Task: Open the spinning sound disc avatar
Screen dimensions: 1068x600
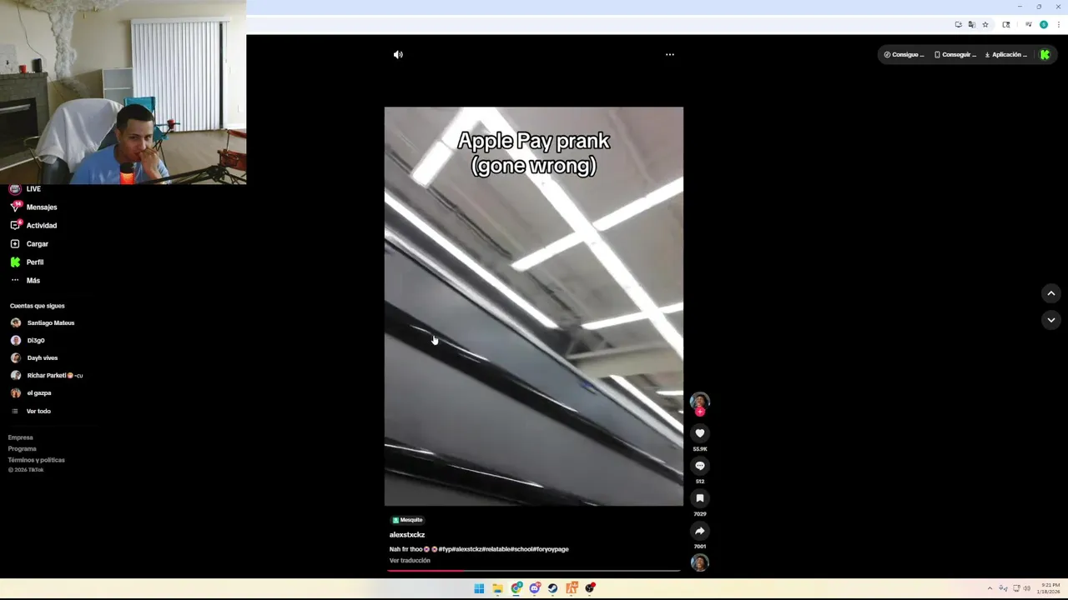Action: [x=700, y=562]
